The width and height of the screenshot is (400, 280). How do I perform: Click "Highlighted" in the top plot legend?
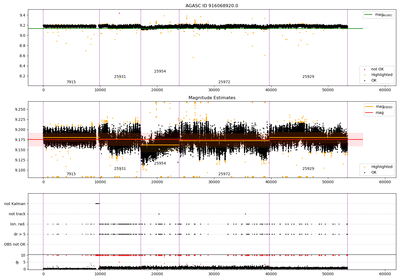[x=379, y=75]
